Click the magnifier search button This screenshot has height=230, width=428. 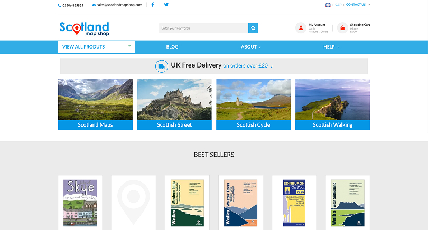253,28
